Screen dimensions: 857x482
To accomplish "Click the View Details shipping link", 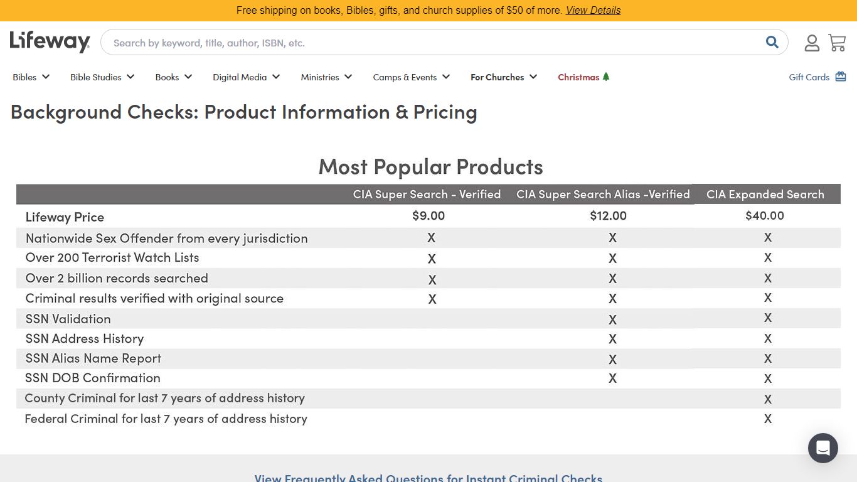I will click(x=593, y=11).
